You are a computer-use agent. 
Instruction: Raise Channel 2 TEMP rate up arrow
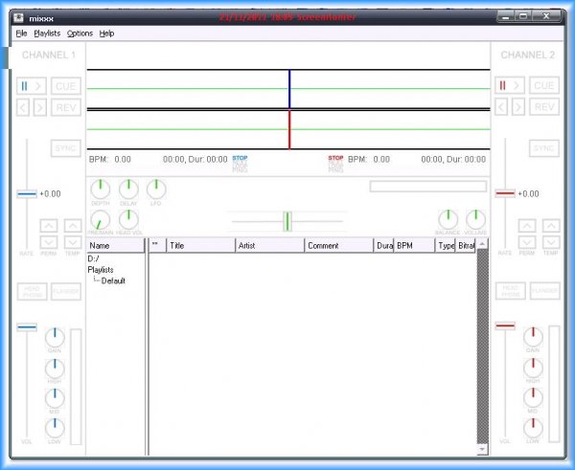click(551, 226)
